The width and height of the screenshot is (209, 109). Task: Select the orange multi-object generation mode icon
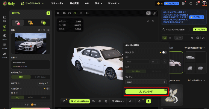[31, 23]
